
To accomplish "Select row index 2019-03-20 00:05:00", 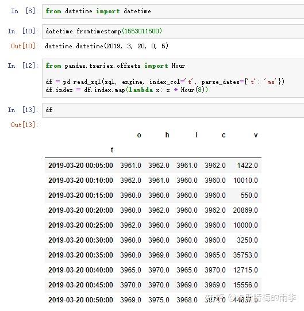I will click(x=80, y=166).
